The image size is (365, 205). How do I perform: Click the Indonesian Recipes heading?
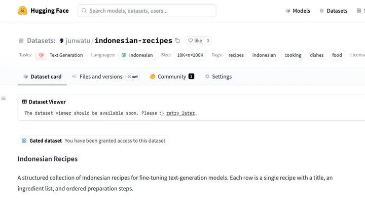48,159
